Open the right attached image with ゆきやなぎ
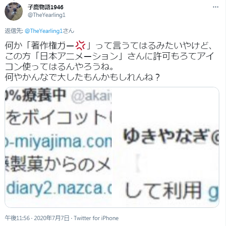Screen dimensions: 226x226 165,147
